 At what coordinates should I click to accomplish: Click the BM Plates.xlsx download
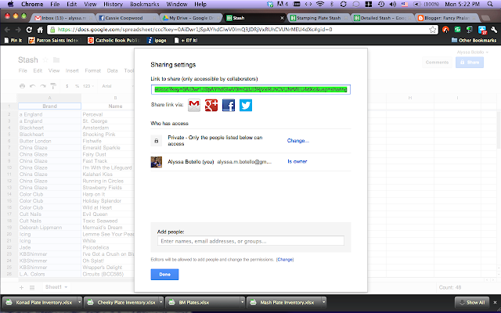(x=203, y=302)
